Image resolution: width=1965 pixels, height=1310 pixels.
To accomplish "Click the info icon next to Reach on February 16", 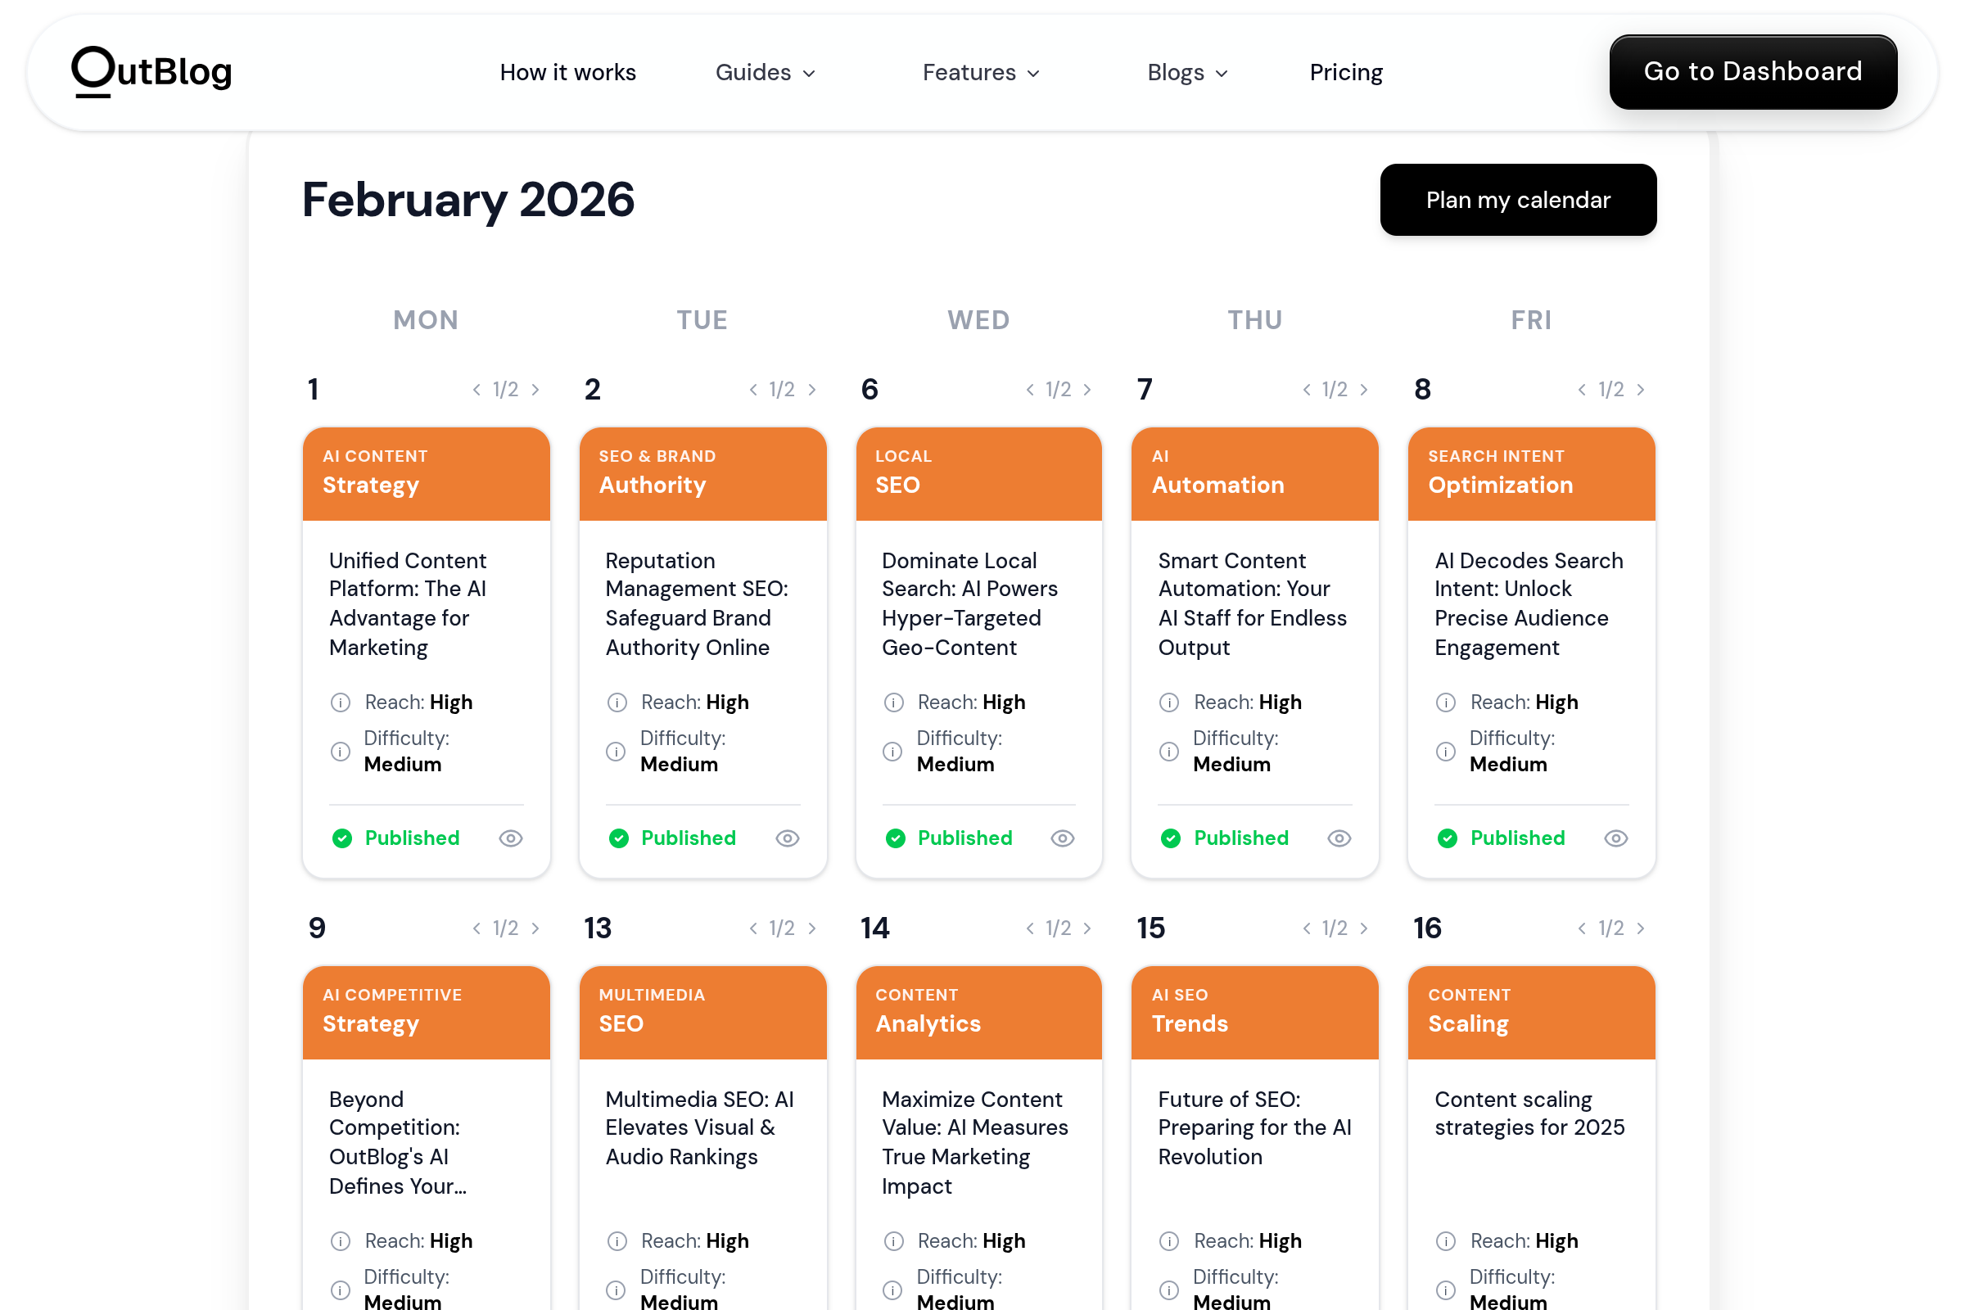I will (x=1445, y=1241).
